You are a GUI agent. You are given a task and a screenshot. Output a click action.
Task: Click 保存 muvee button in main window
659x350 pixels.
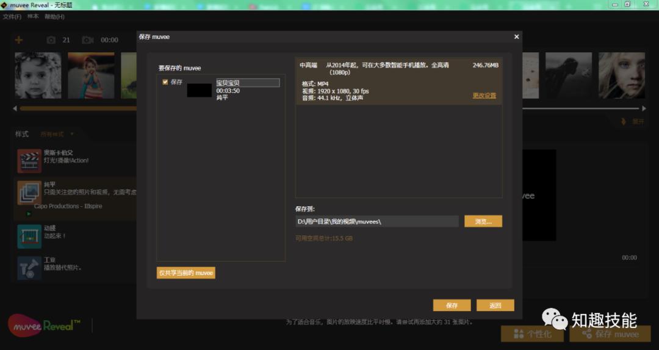[610, 334]
